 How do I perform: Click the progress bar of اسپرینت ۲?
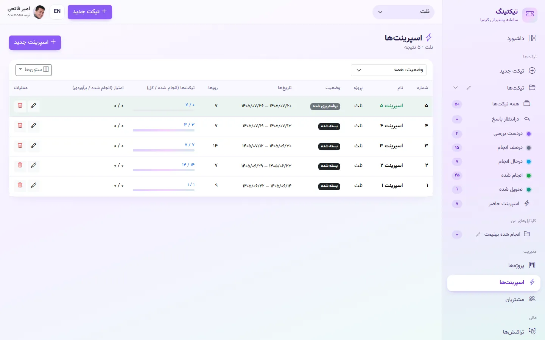pos(163,170)
